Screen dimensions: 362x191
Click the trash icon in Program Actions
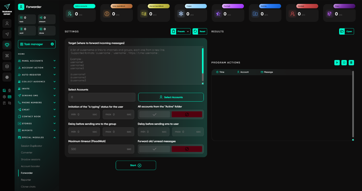tap(351, 62)
